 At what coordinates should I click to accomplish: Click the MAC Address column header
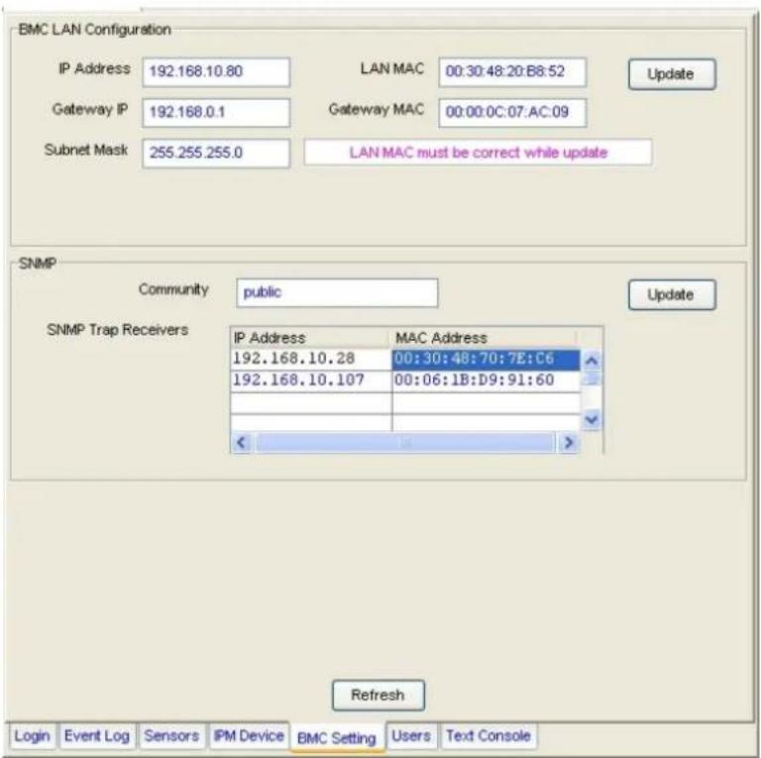point(483,338)
